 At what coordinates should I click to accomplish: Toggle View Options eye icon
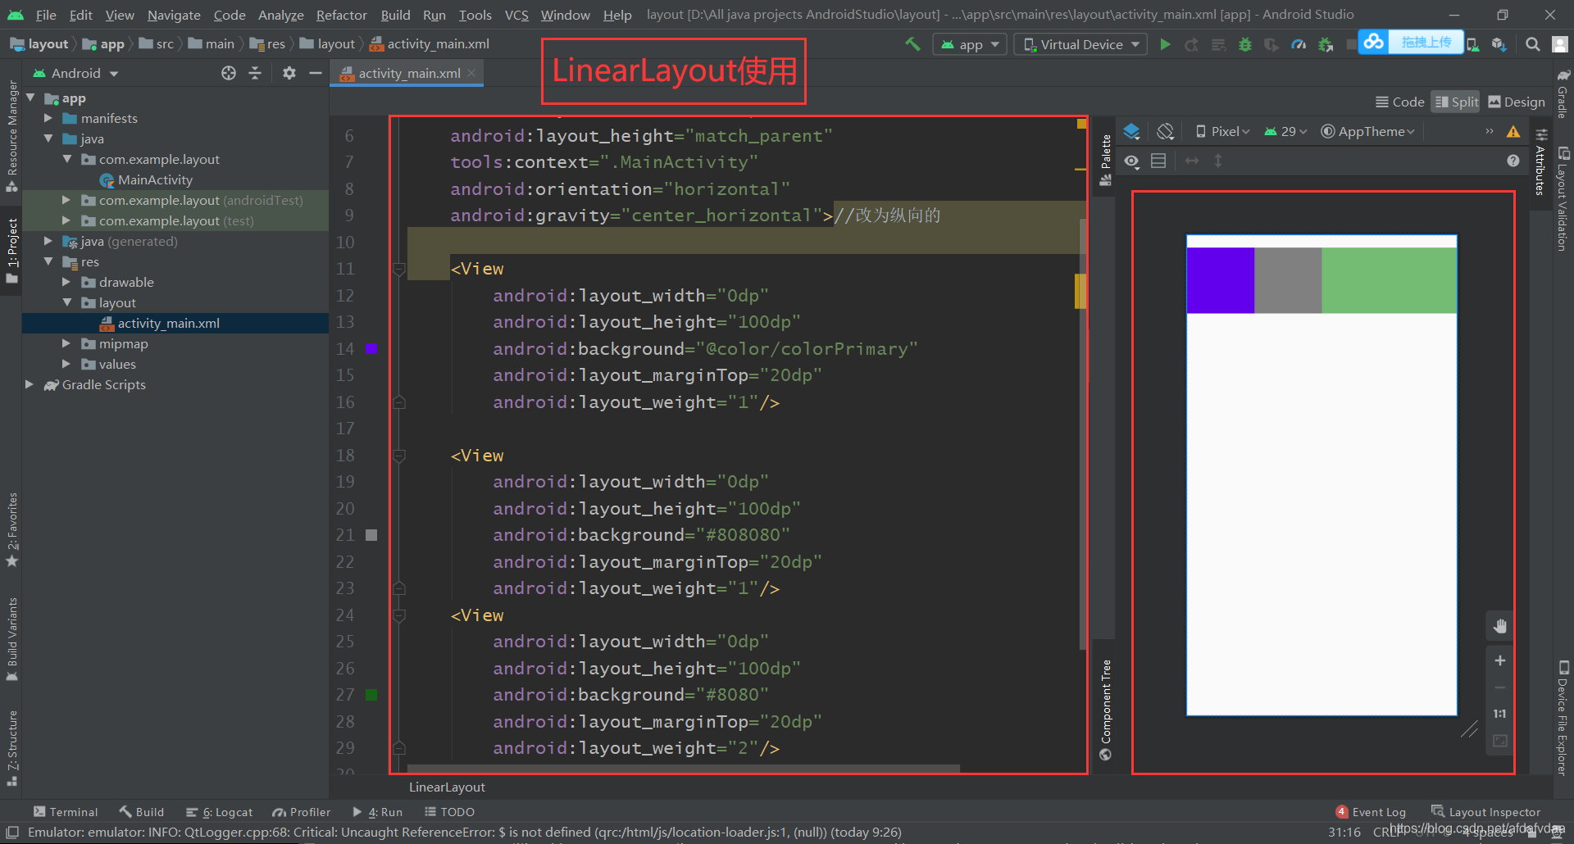(1132, 161)
